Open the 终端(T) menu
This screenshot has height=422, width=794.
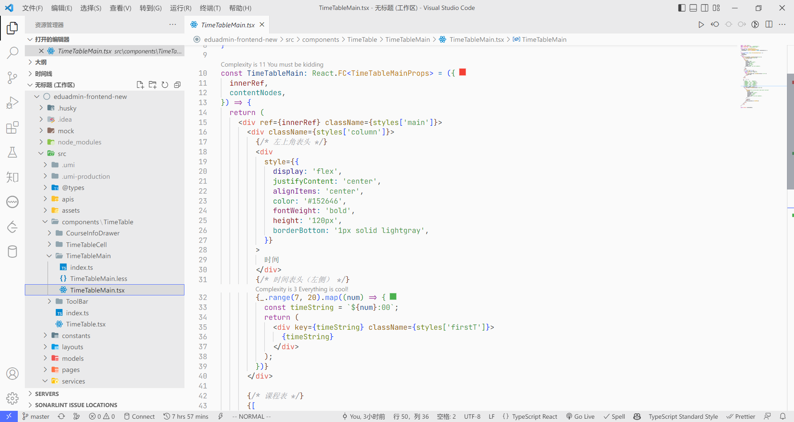[x=210, y=8]
